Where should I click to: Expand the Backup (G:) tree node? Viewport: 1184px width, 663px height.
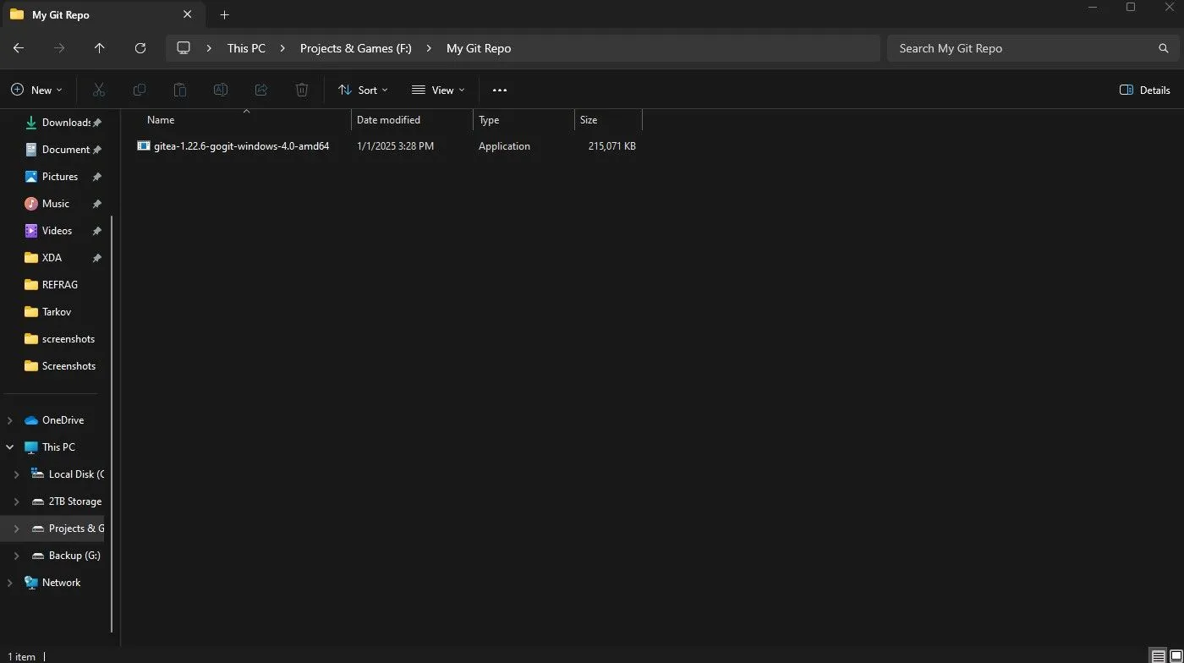coord(17,556)
